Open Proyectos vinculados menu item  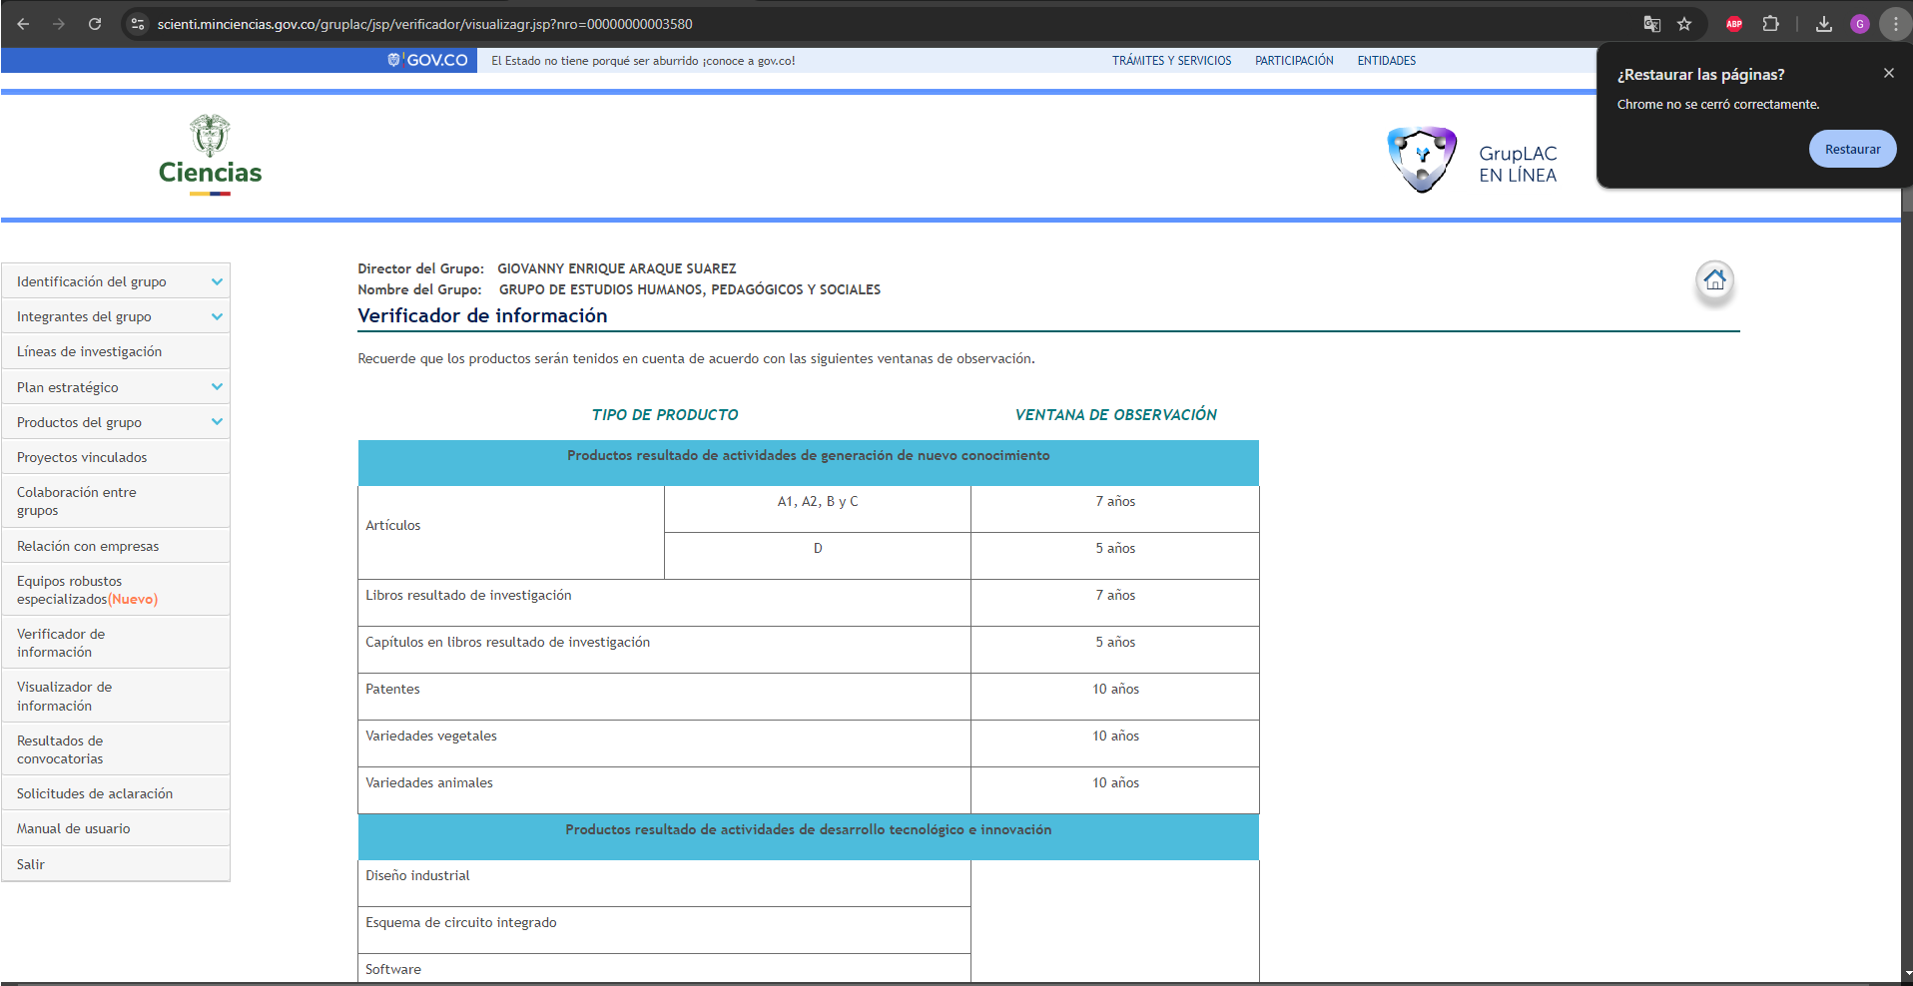82,457
